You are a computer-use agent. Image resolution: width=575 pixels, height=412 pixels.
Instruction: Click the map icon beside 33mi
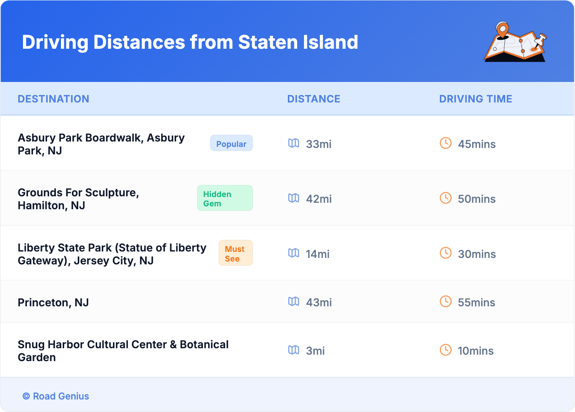click(x=294, y=143)
